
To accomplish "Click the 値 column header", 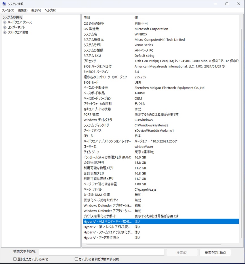I will [x=186, y=18].
